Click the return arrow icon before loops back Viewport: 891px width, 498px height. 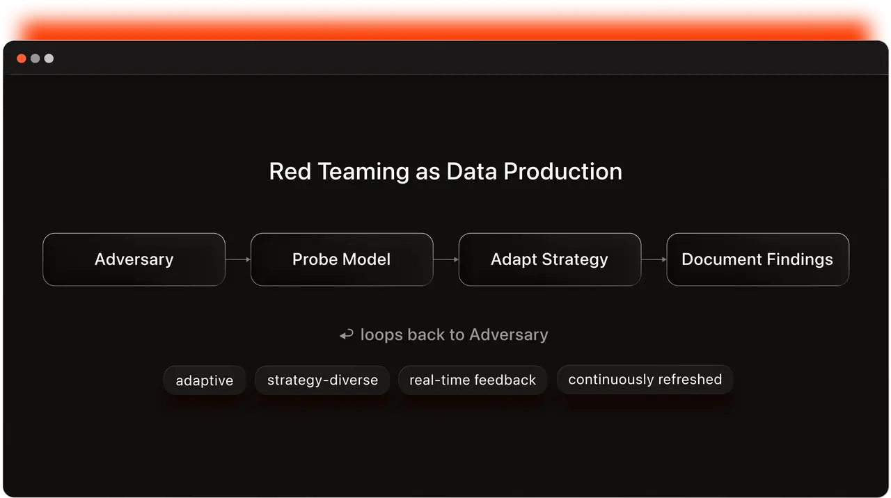click(x=346, y=335)
